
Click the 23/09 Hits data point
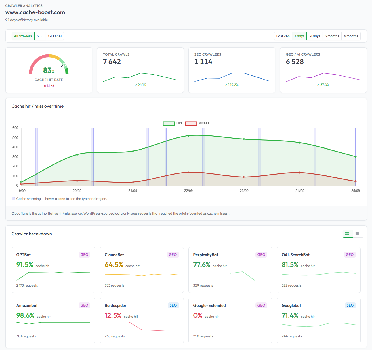click(244, 139)
